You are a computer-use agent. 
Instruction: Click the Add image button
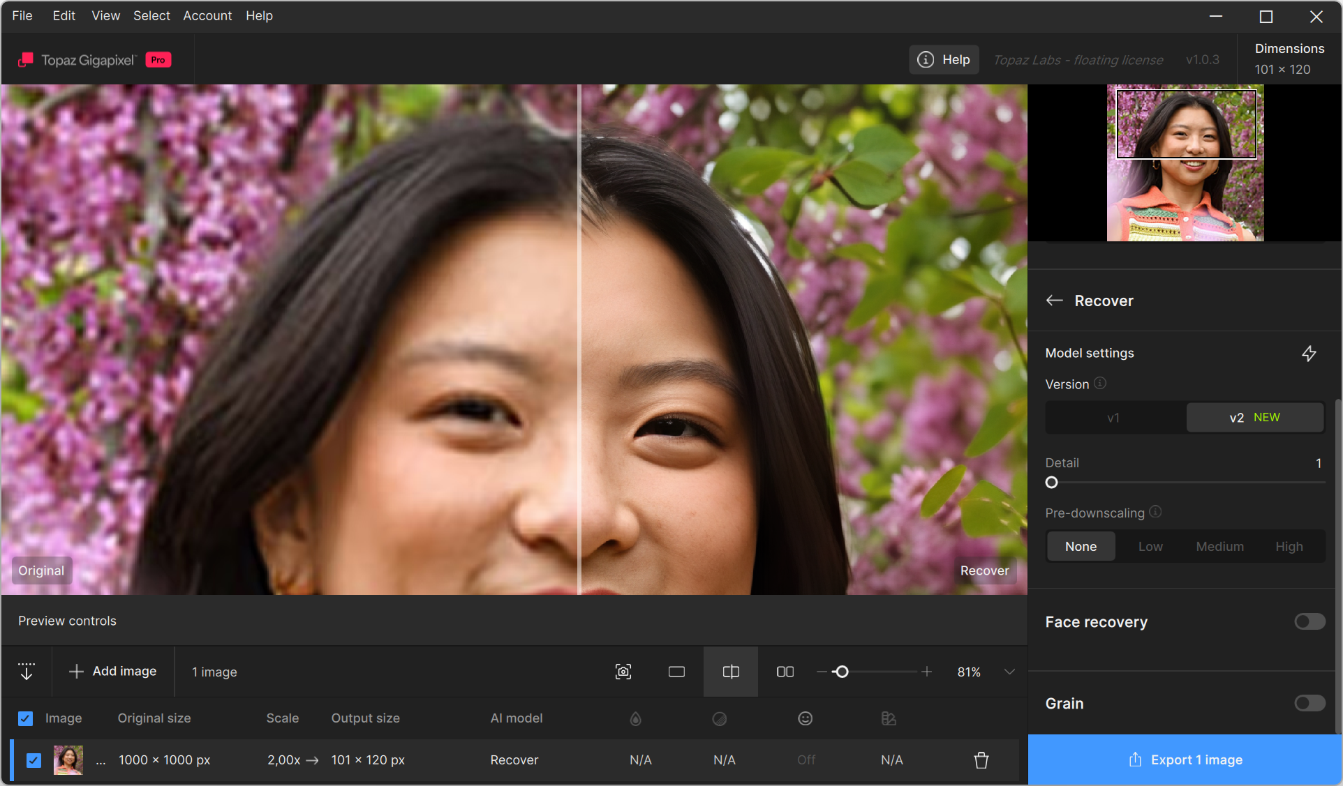(113, 671)
